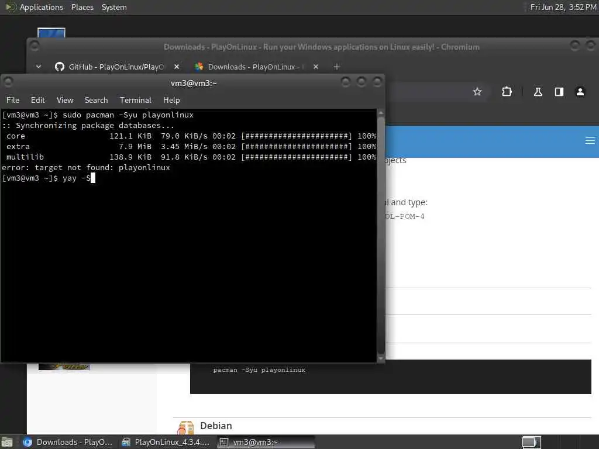The width and height of the screenshot is (599, 449).
Task: Click the Chromium window menu button at left
Action: pos(35,46)
